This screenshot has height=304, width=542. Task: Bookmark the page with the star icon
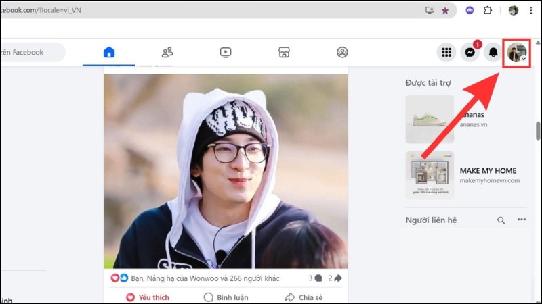click(x=445, y=11)
